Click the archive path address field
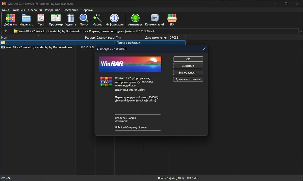Viewport: 303px width, 181px height. [156, 31]
